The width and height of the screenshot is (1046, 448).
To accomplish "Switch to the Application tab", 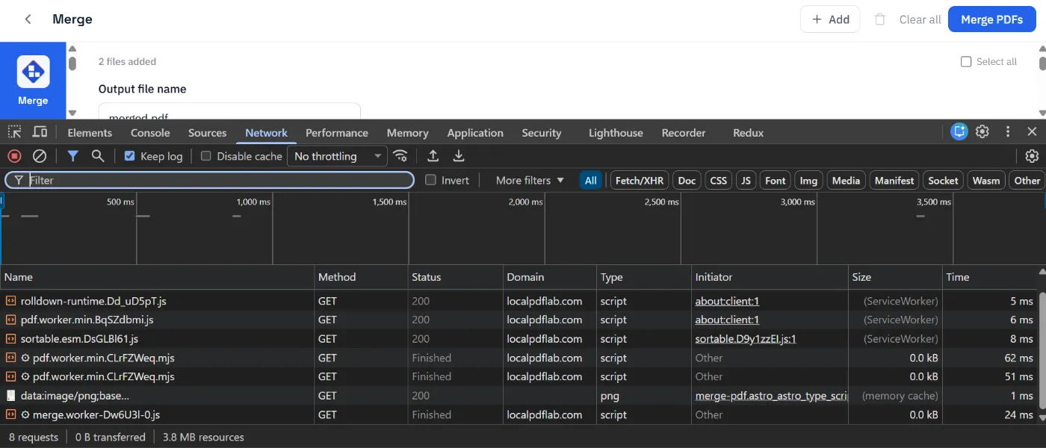I will coord(475,132).
